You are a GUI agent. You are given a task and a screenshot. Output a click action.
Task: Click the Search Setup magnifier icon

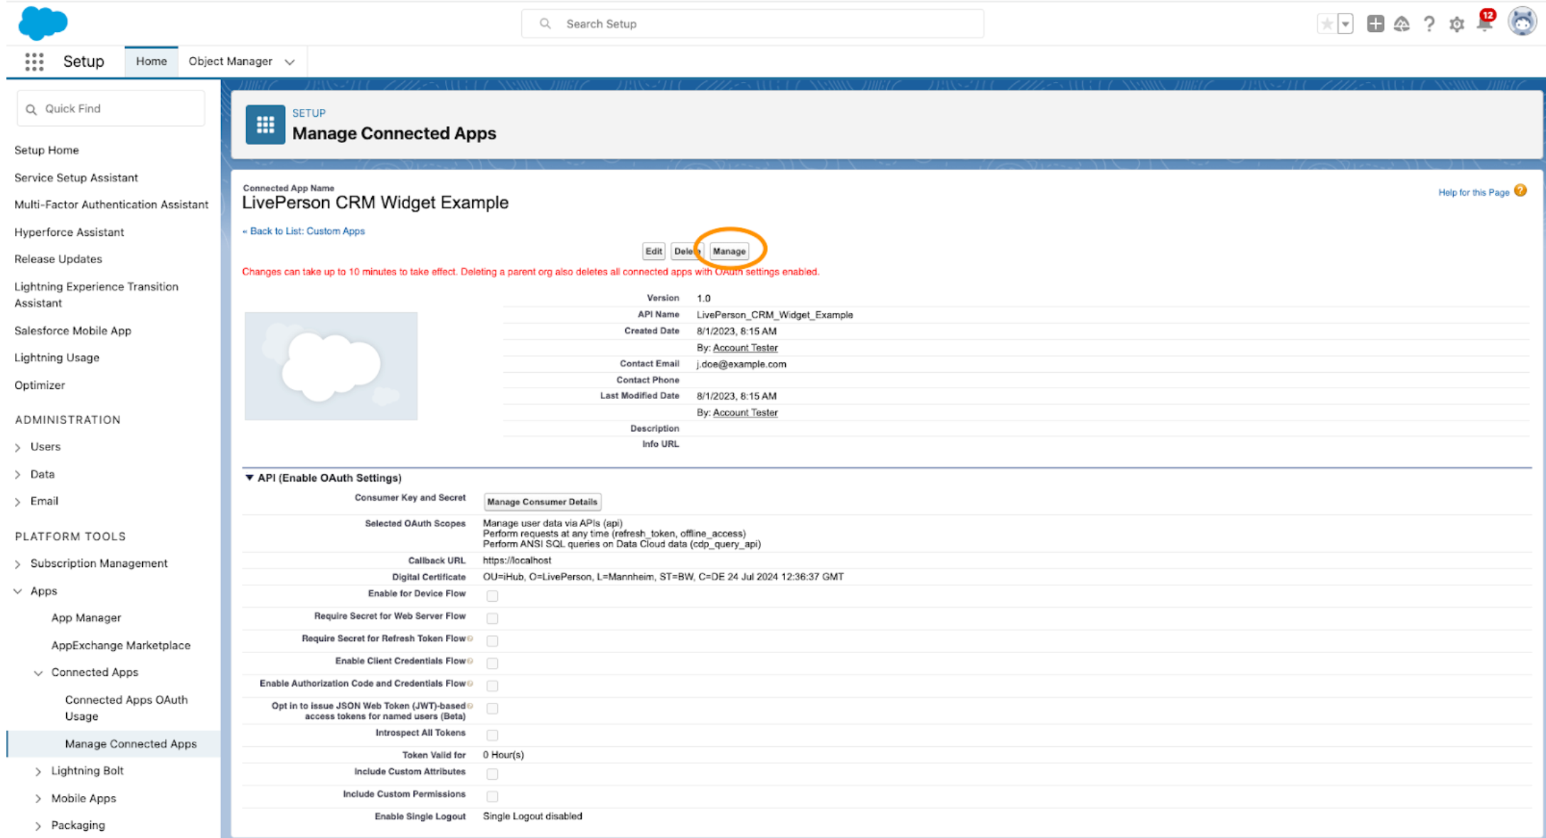(x=545, y=23)
